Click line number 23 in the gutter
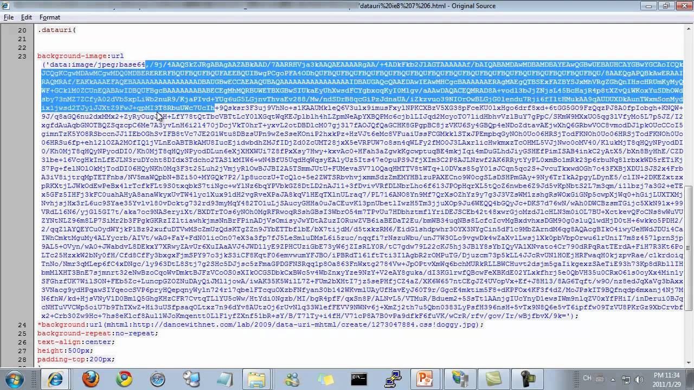Viewport: 694px width, 390px height. tap(22, 56)
